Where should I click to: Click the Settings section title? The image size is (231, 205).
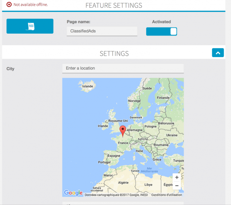pos(114,53)
